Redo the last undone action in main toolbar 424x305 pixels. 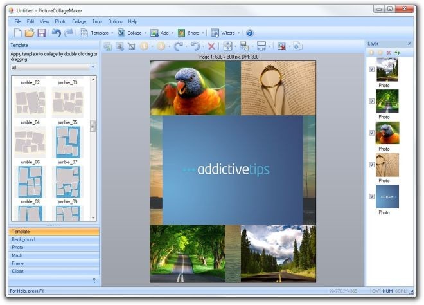(x=69, y=33)
